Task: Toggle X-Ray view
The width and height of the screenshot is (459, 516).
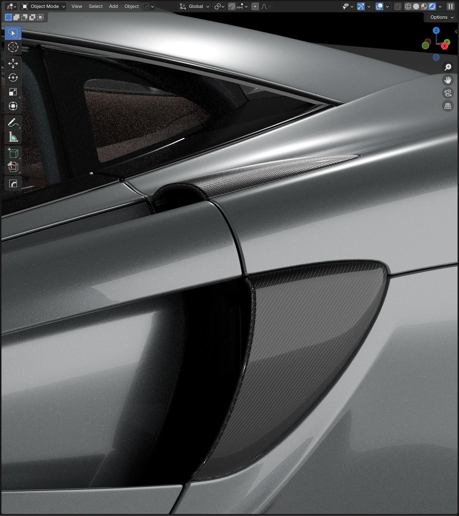Action: [397, 6]
